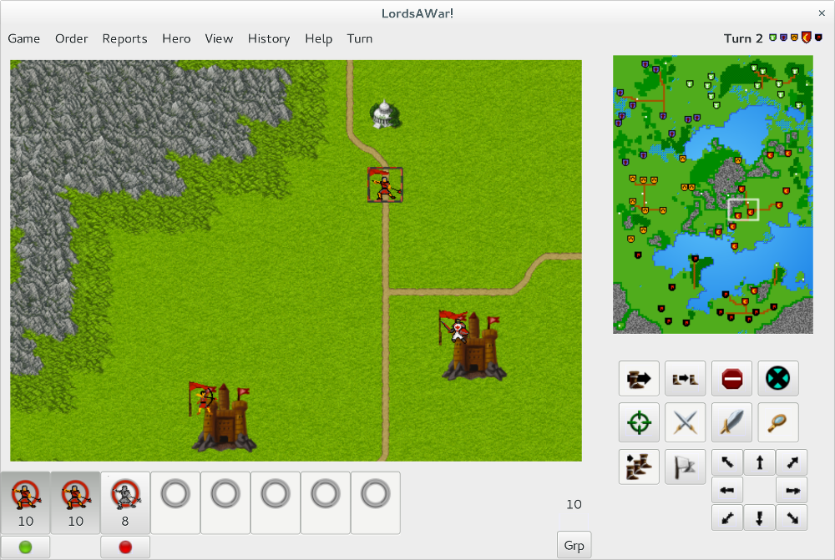Open the Game menu
This screenshot has width=835, height=560.
pyautogui.click(x=24, y=38)
